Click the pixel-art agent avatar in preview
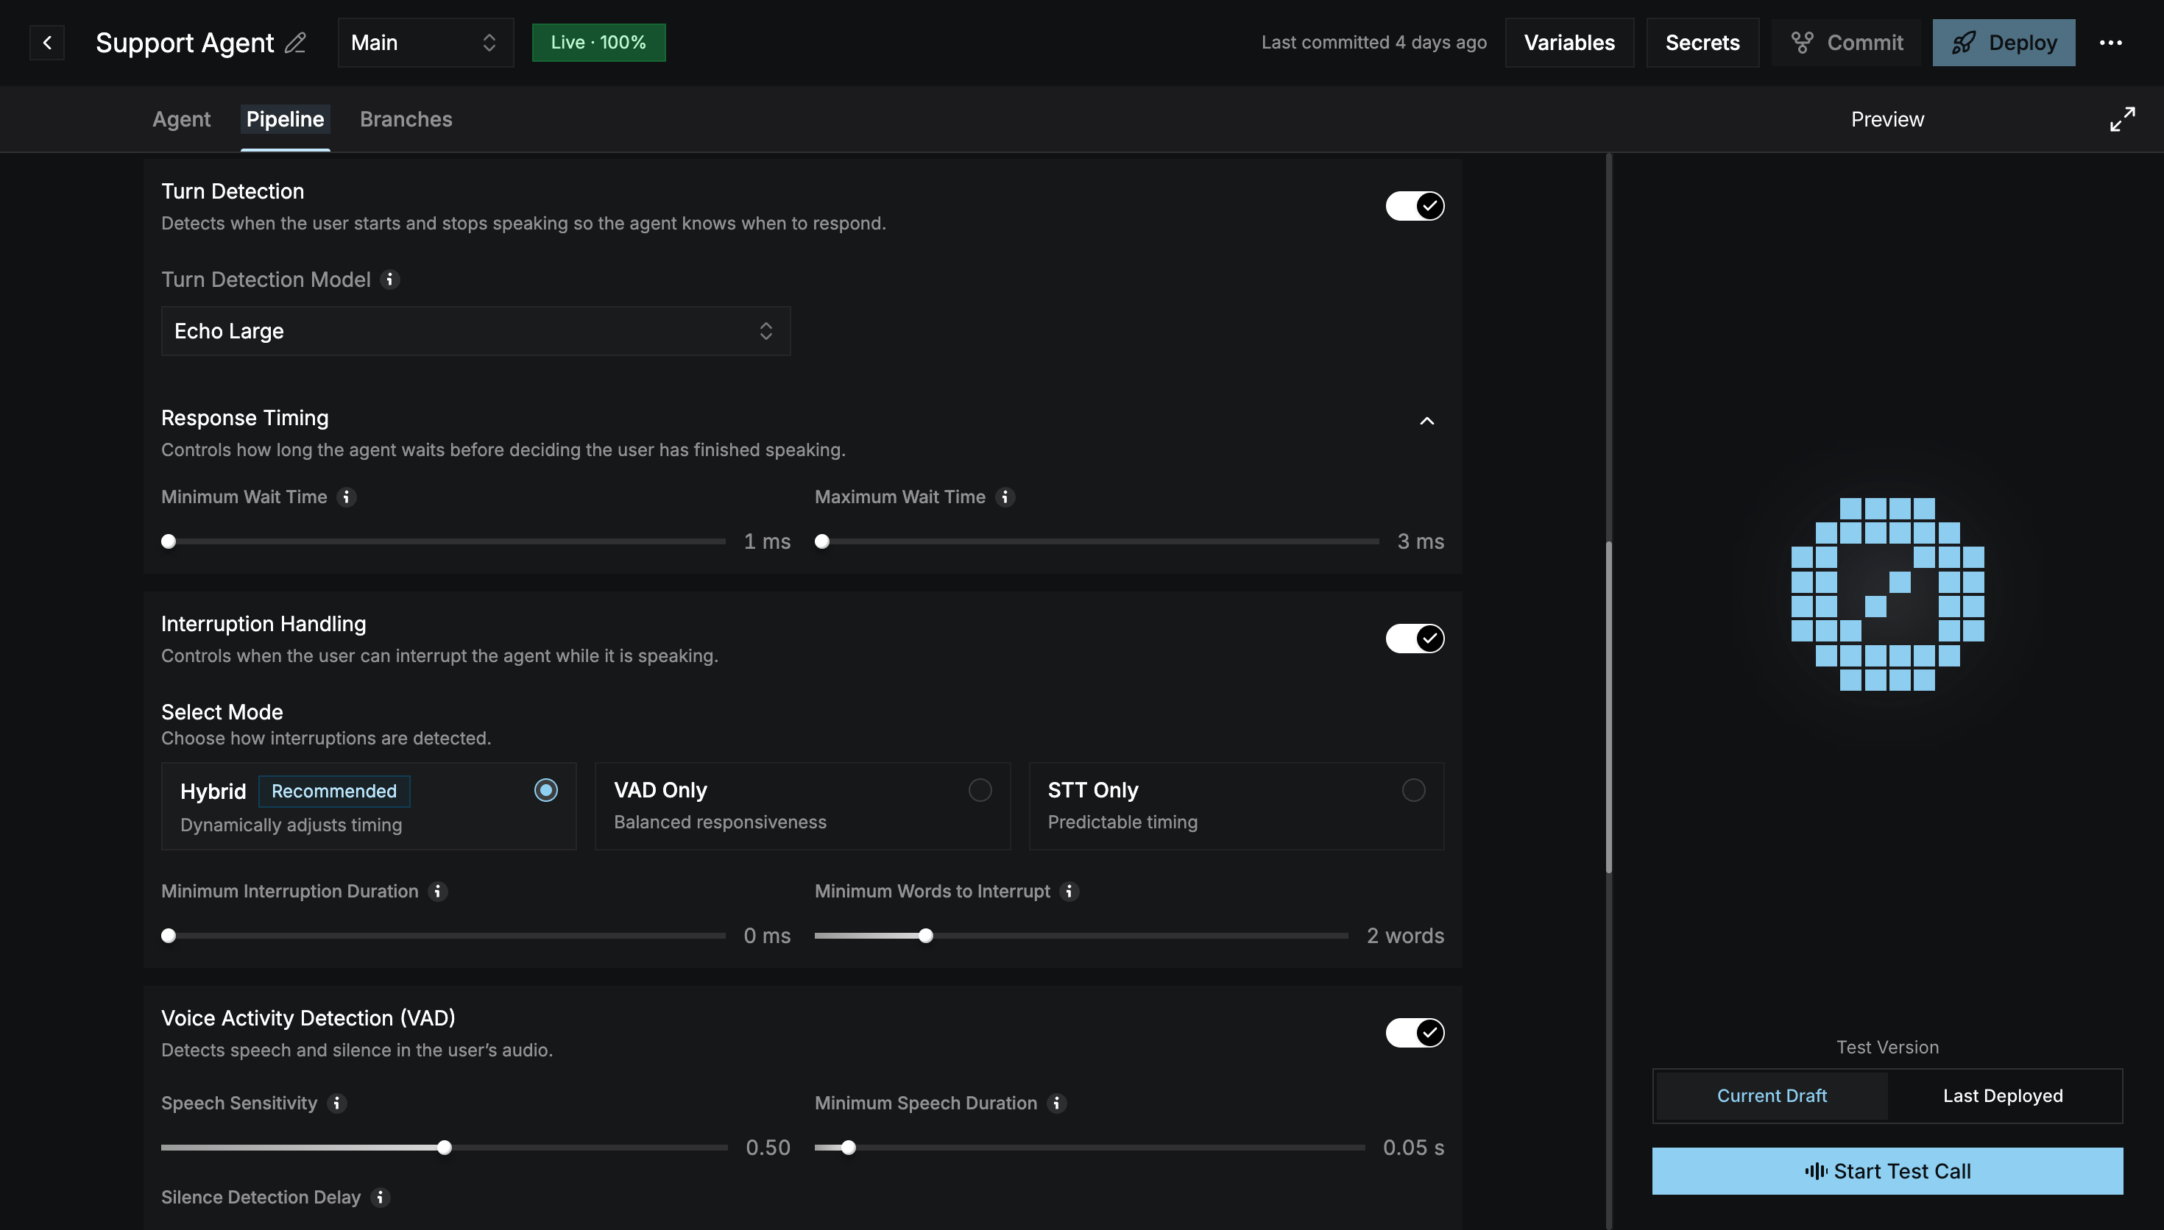The height and width of the screenshot is (1230, 2164). [x=1887, y=594]
